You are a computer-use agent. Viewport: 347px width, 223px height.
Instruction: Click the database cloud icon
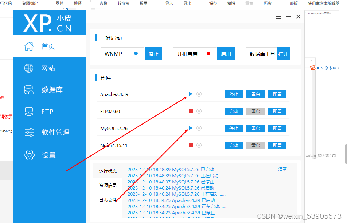point(29,90)
